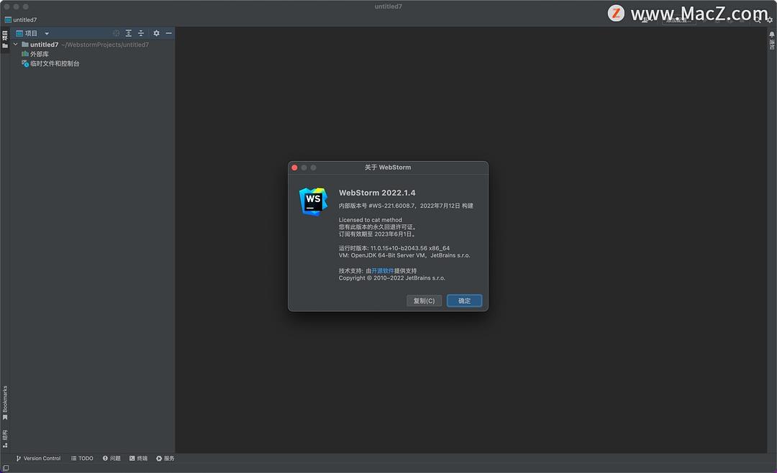
Task: Click the 复制(C) button
Action: 424,300
